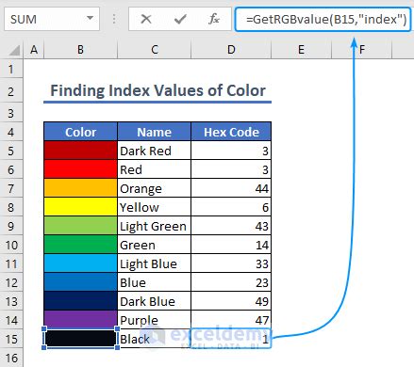Click the blue color cell in row 12
This screenshot has height=367, width=414.
[x=80, y=282]
